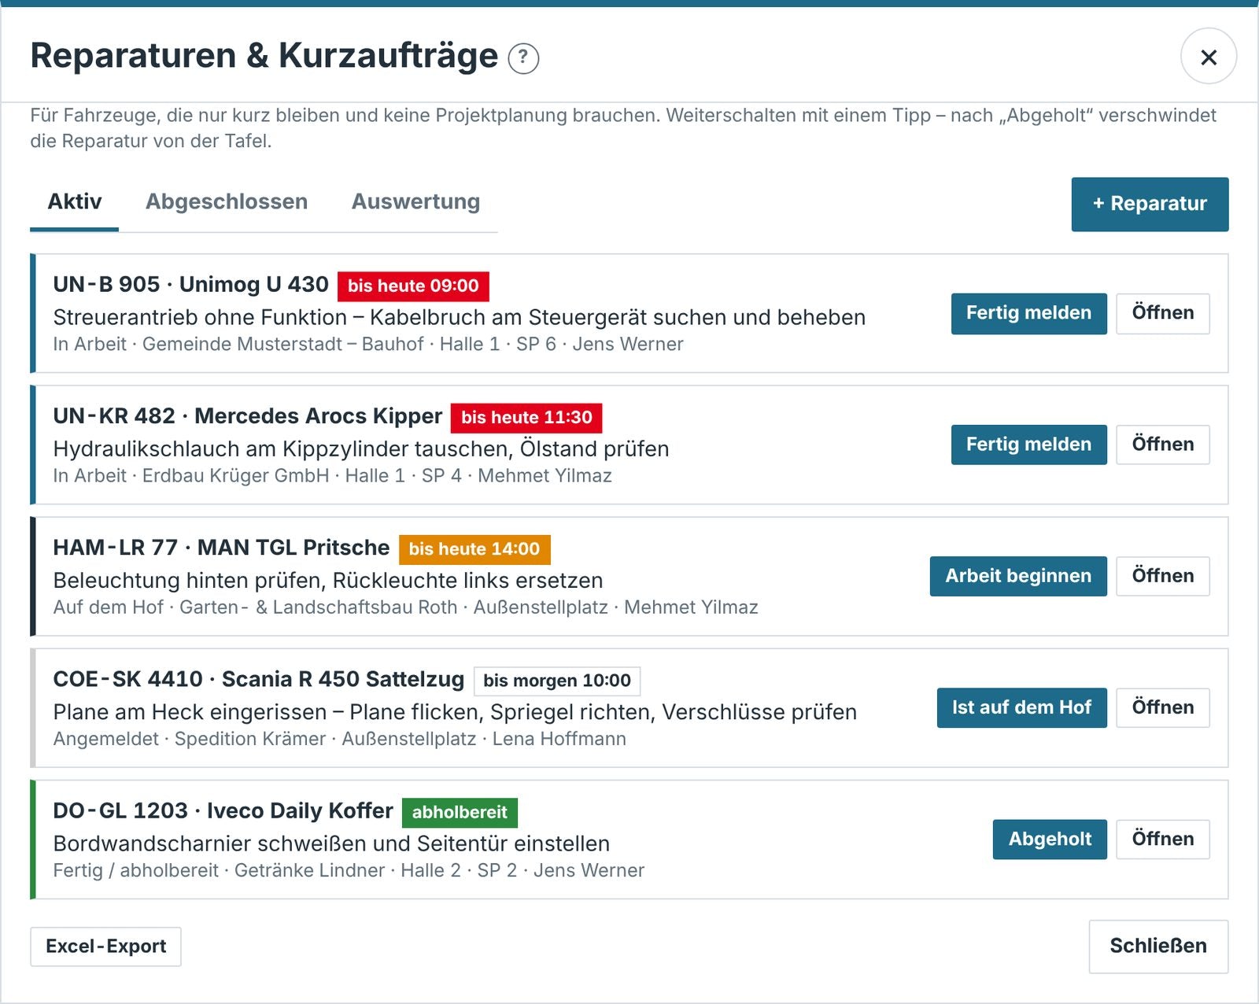1259x1004 pixels.
Task: Select the 'UN-B 905 · Unimog U 430' title
Action: click(190, 285)
